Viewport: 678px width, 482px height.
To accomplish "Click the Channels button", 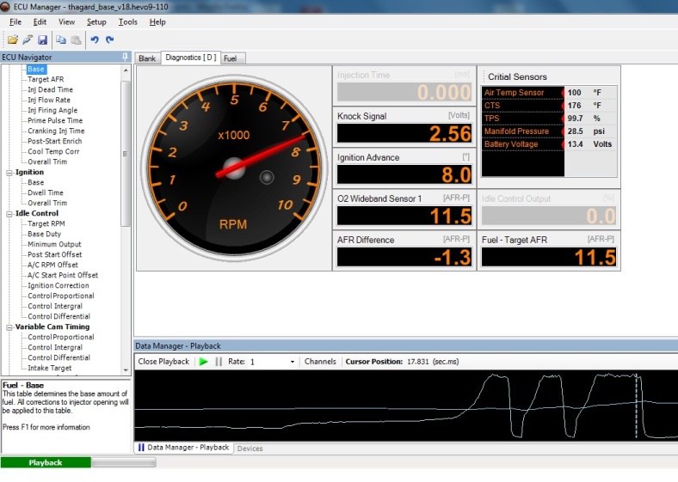I will (320, 362).
